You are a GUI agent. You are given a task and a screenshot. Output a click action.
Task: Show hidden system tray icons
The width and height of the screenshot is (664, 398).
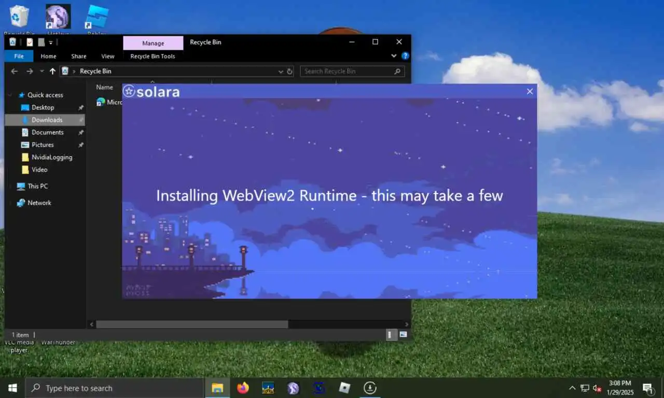point(572,388)
